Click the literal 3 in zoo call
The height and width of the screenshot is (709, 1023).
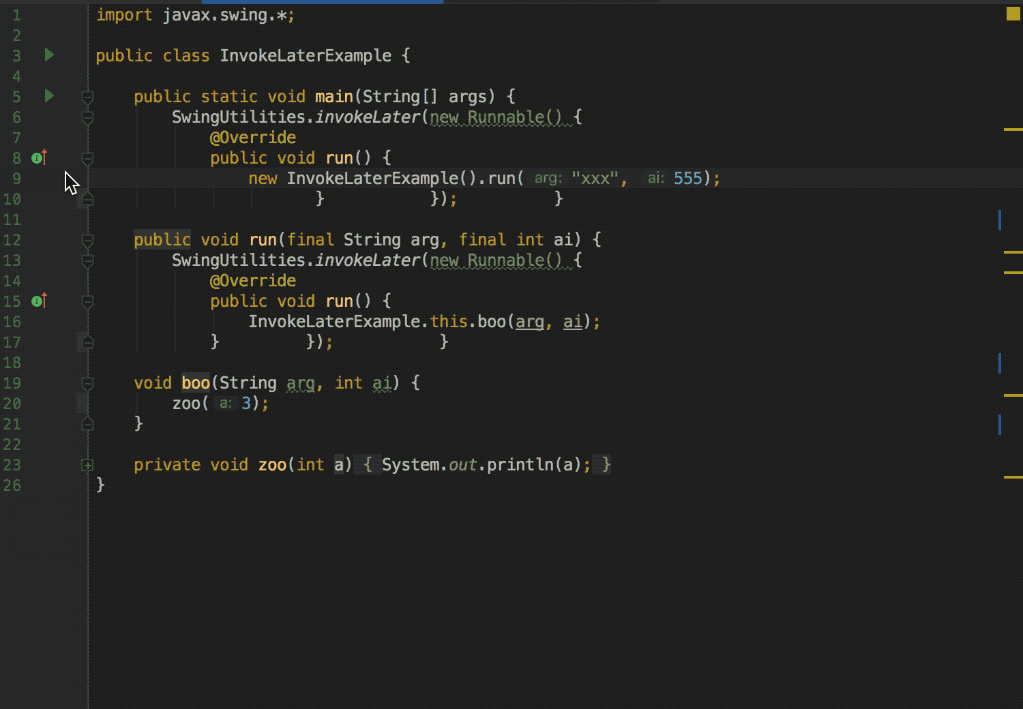(x=246, y=404)
